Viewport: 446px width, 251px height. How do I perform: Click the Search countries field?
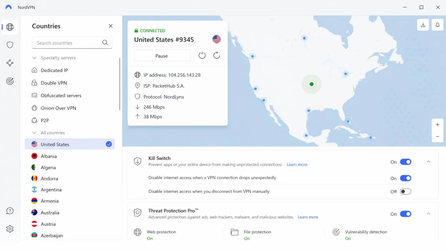pos(72,43)
